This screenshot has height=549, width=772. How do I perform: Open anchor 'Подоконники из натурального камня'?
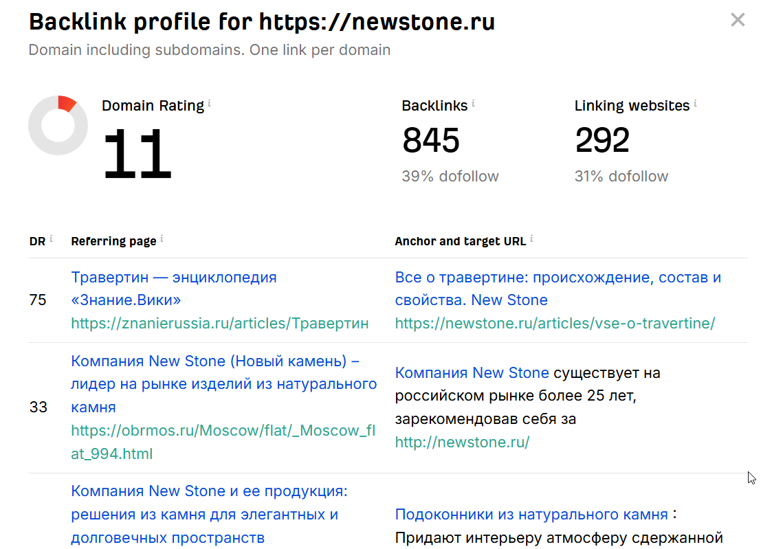tap(531, 514)
